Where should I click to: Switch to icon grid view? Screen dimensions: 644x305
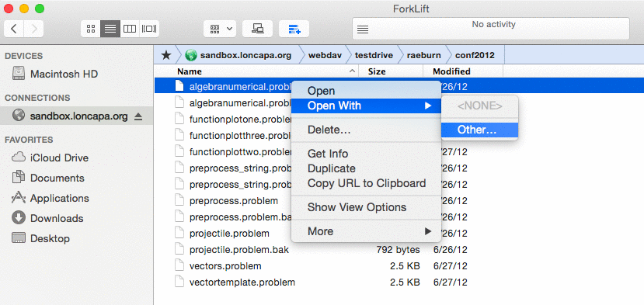point(91,29)
